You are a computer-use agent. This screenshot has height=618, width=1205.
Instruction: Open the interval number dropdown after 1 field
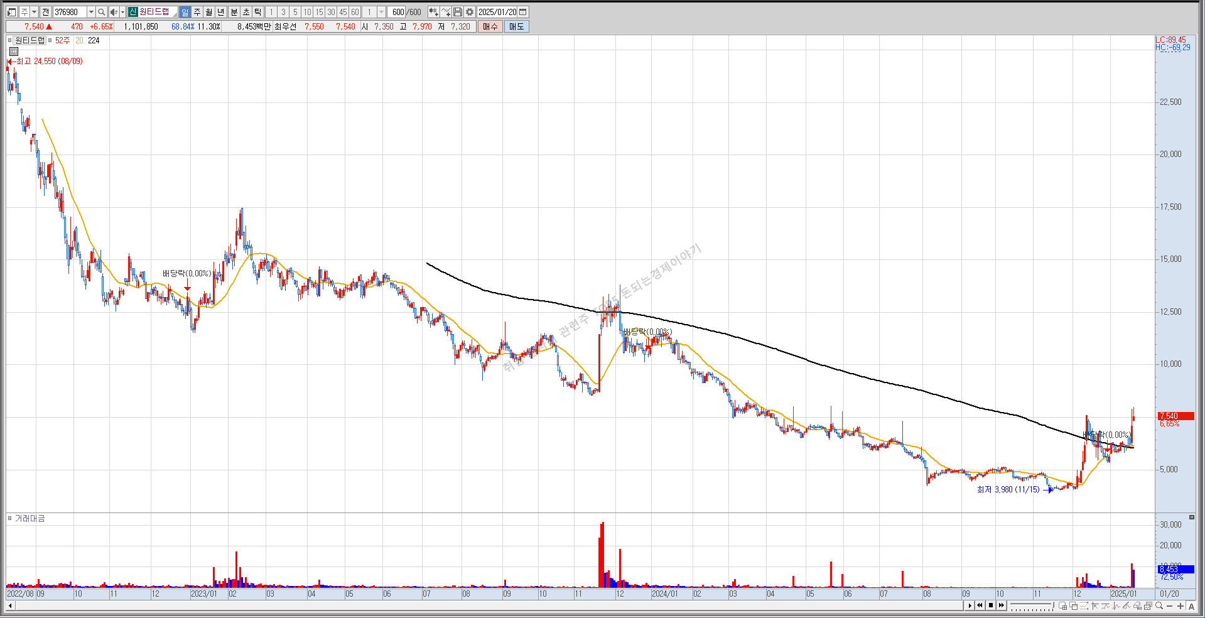381,12
